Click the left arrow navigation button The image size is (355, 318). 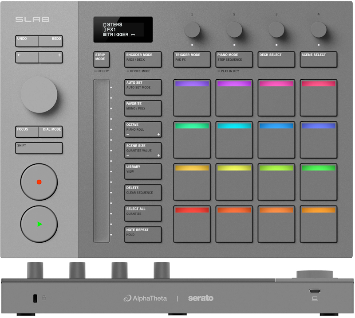(27, 57)
